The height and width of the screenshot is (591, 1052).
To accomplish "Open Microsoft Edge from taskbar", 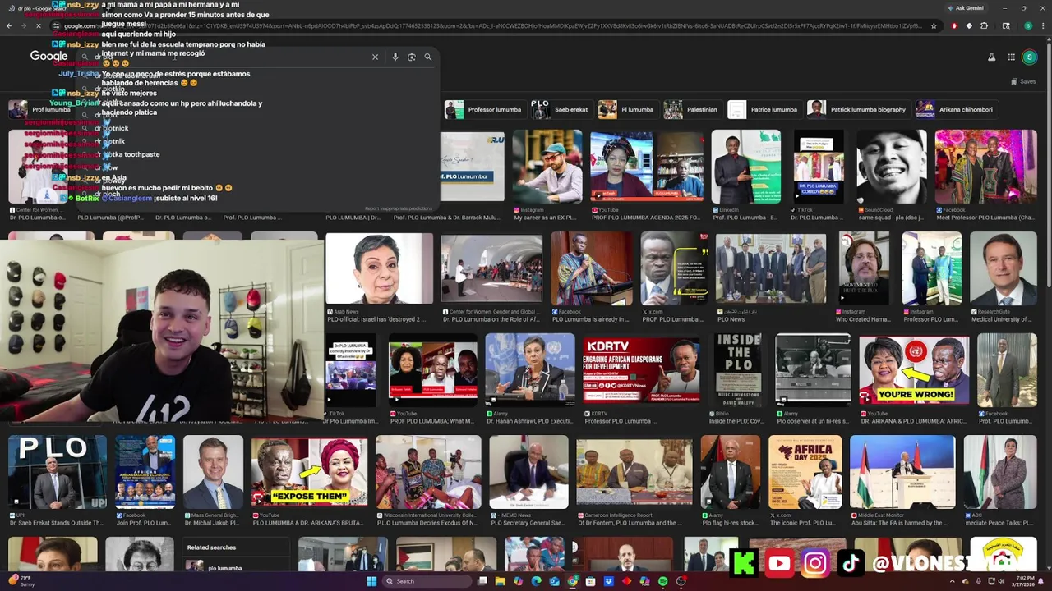I will (536, 581).
